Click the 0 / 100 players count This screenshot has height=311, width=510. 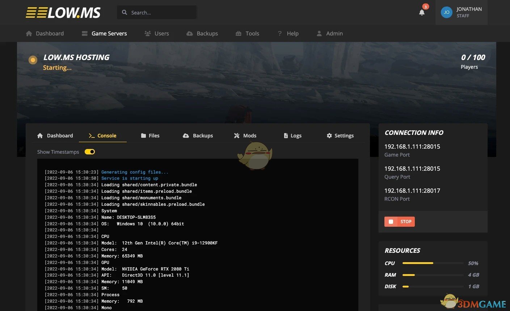[473, 57]
